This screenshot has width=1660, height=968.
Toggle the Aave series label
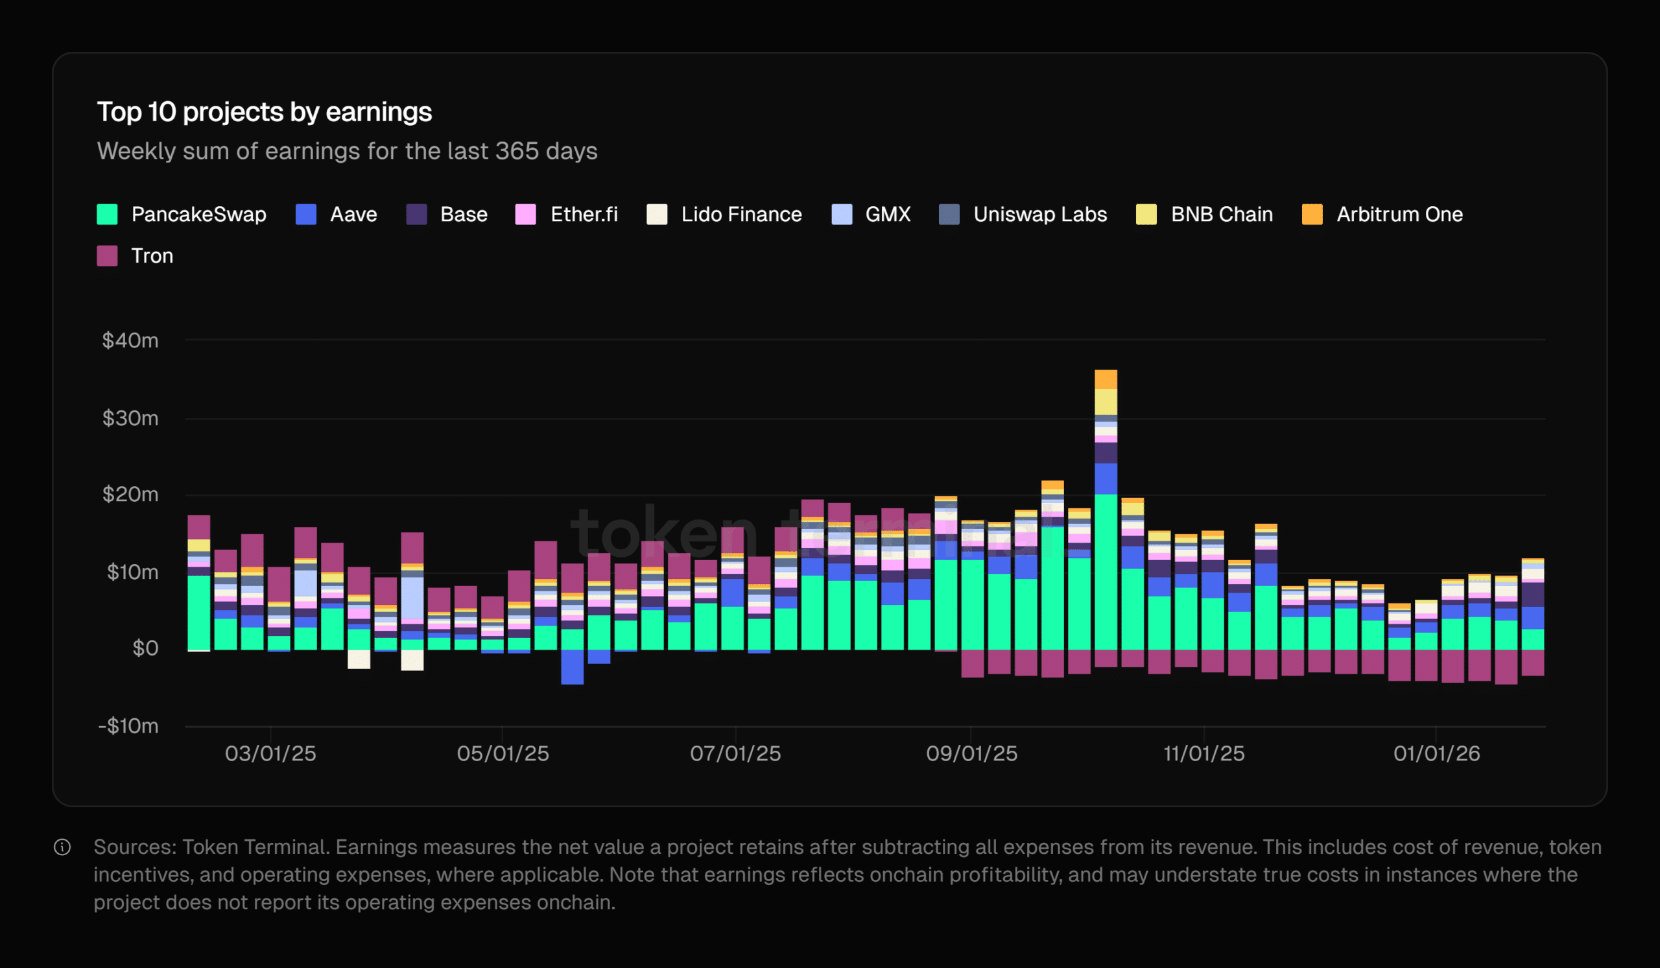click(354, 214)
